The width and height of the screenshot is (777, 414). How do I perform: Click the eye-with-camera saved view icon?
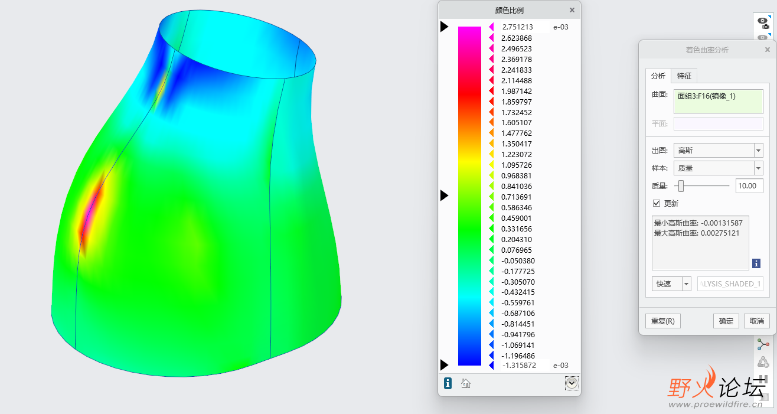(763, 22)
